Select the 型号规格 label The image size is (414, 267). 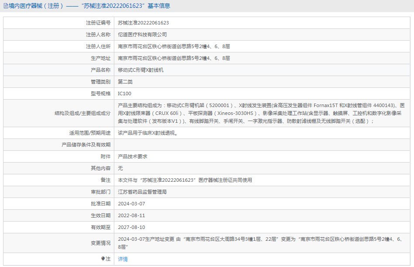[101, 94]
